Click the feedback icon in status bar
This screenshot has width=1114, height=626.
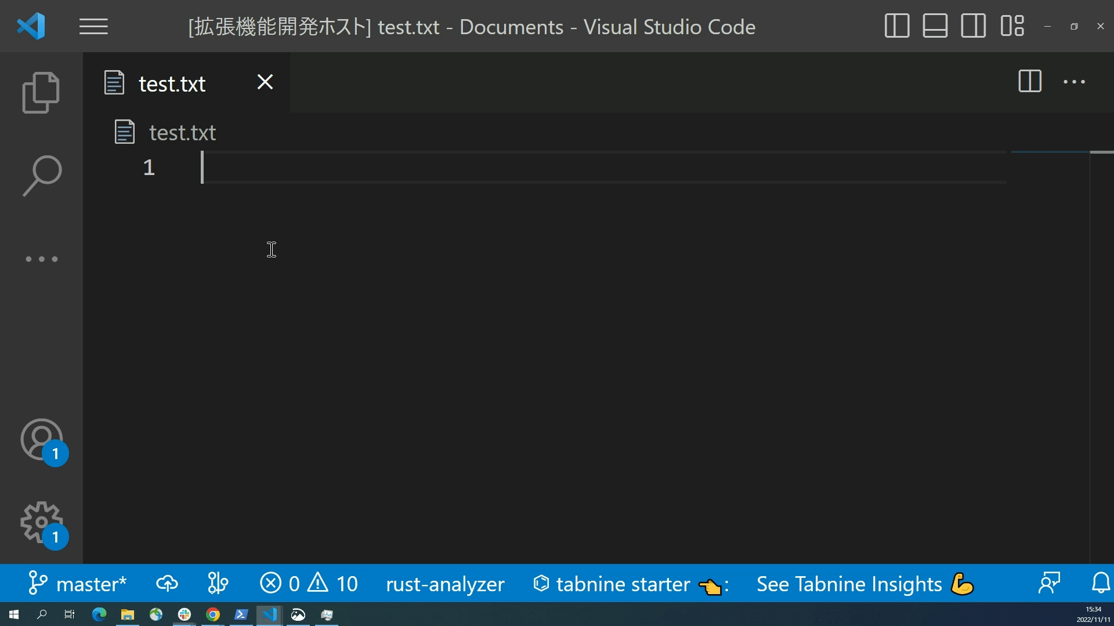[x=1049, y=583]
